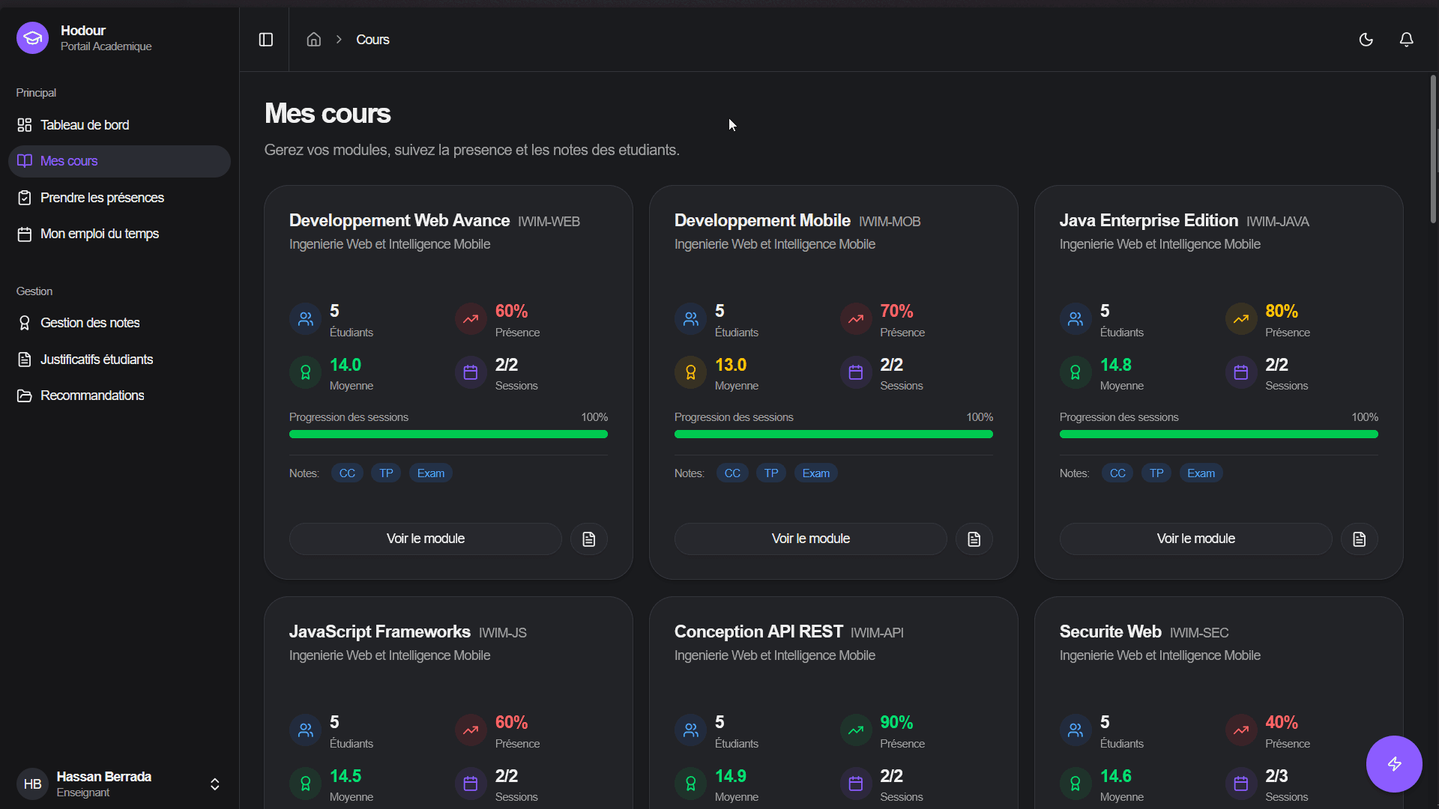
Task: Click TP note tag in Developpement Mobile
Action: [771, 473]
